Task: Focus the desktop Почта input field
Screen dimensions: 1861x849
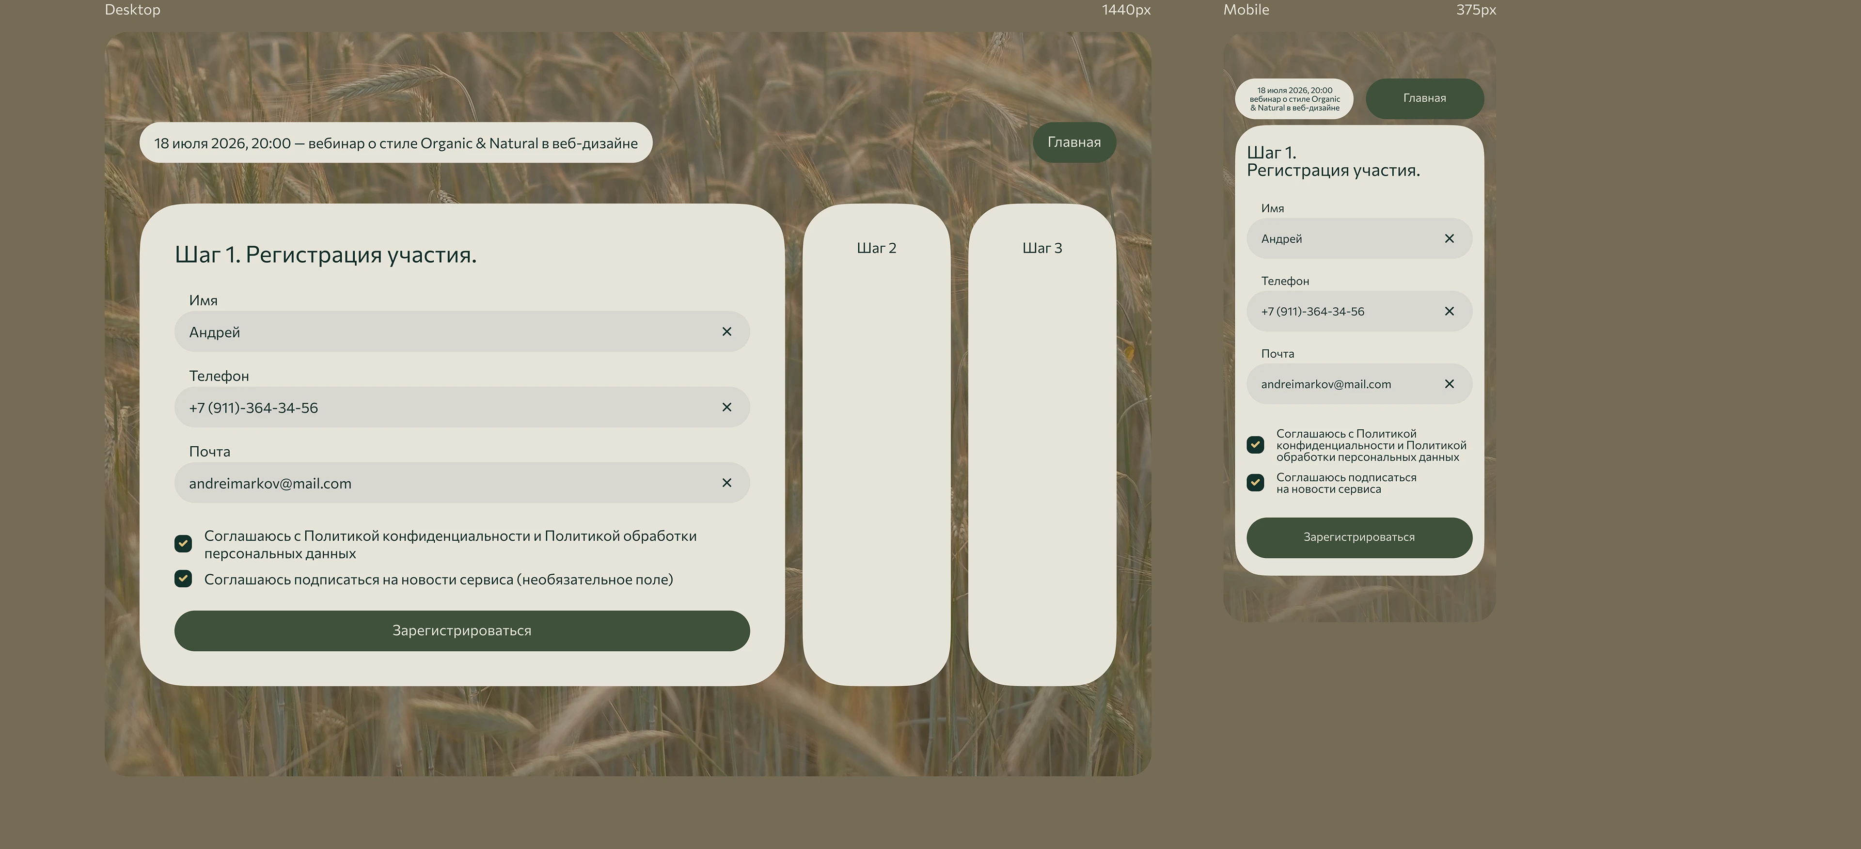Action: [x=462, y=483]
